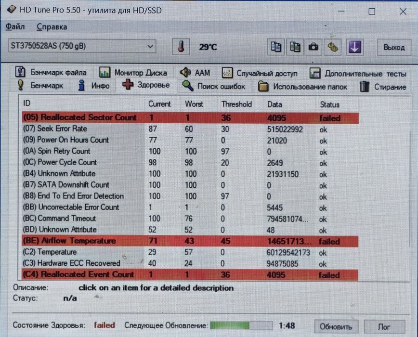Click the purple download arrow icon
The image size is (418, 337).
point(355,47)
